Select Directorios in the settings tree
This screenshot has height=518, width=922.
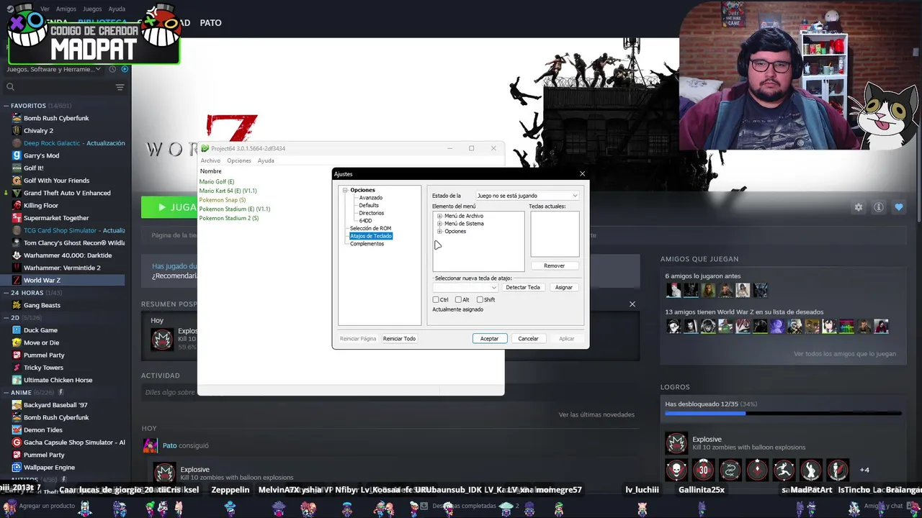tap(372, 213)
